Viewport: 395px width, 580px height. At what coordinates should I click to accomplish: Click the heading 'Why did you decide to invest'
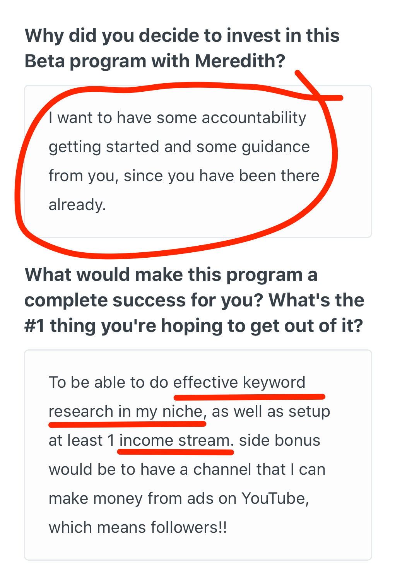coord(182,36)
